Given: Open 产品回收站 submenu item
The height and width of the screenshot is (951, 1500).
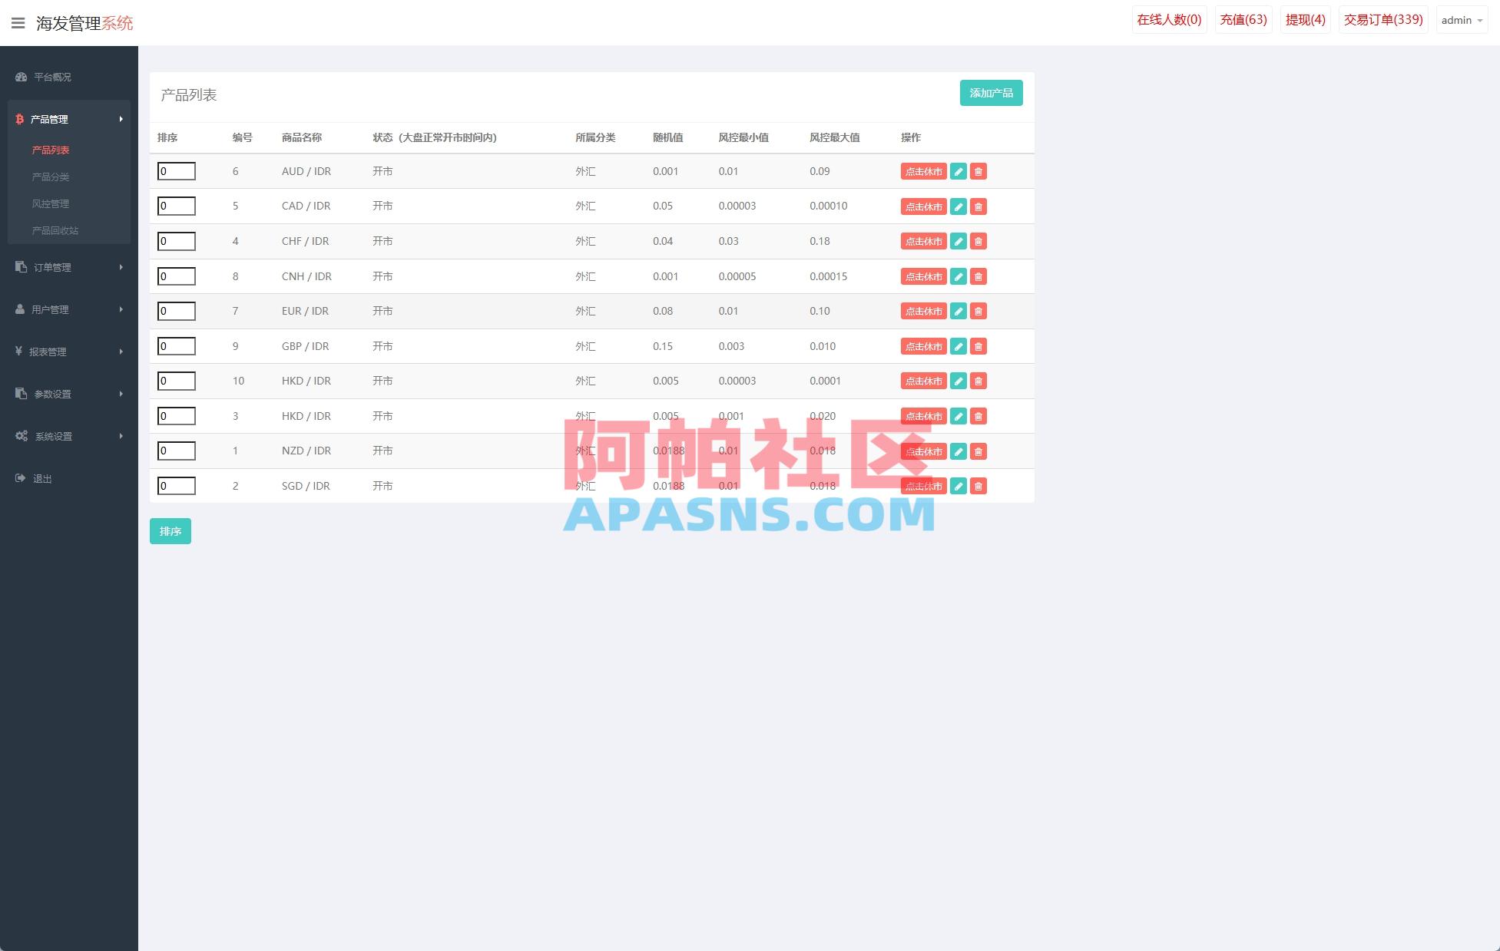Looking at the screenshot, I should tap(55, 230).
